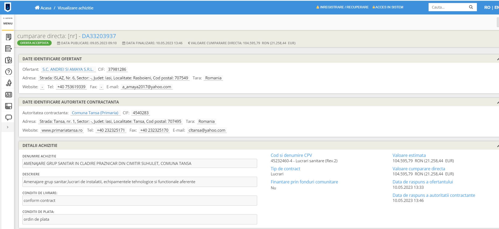499x229 pixels.
Task: Click the list-with-arrow icon in sidebar
Action: click(9, 49)
